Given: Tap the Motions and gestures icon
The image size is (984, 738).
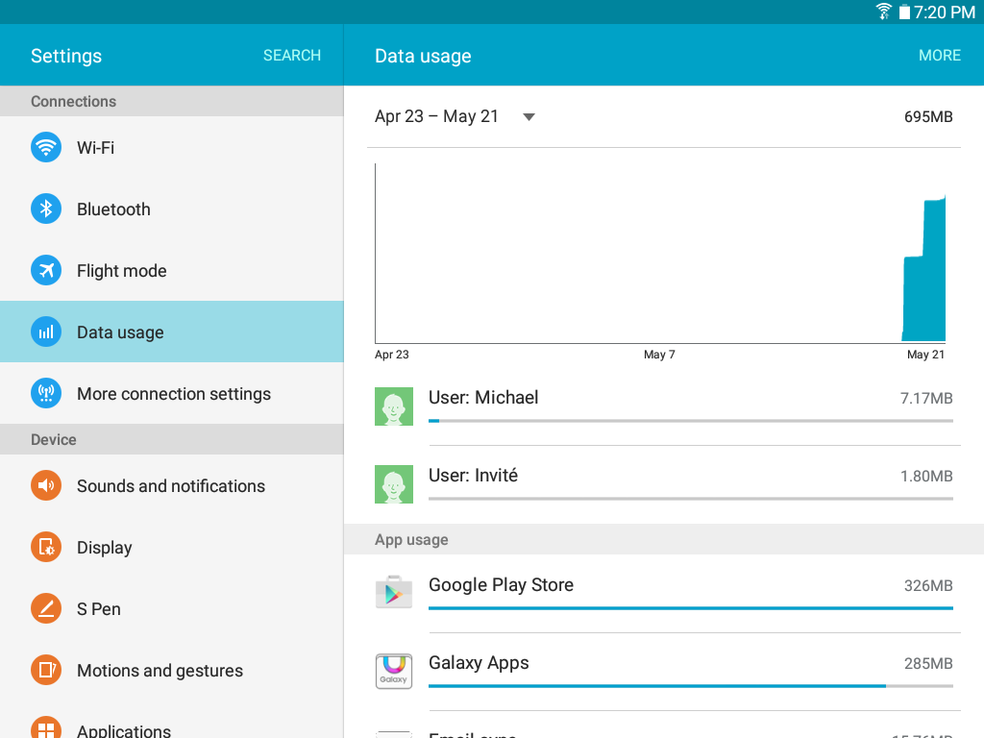Looking at the screenshot, I should [46, 670].
